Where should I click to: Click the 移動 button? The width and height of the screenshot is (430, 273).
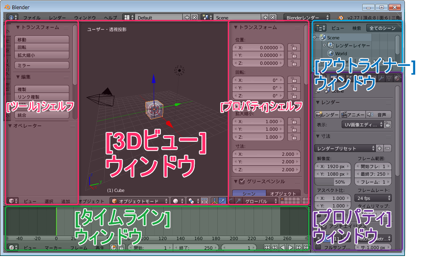tap(42, 39)
